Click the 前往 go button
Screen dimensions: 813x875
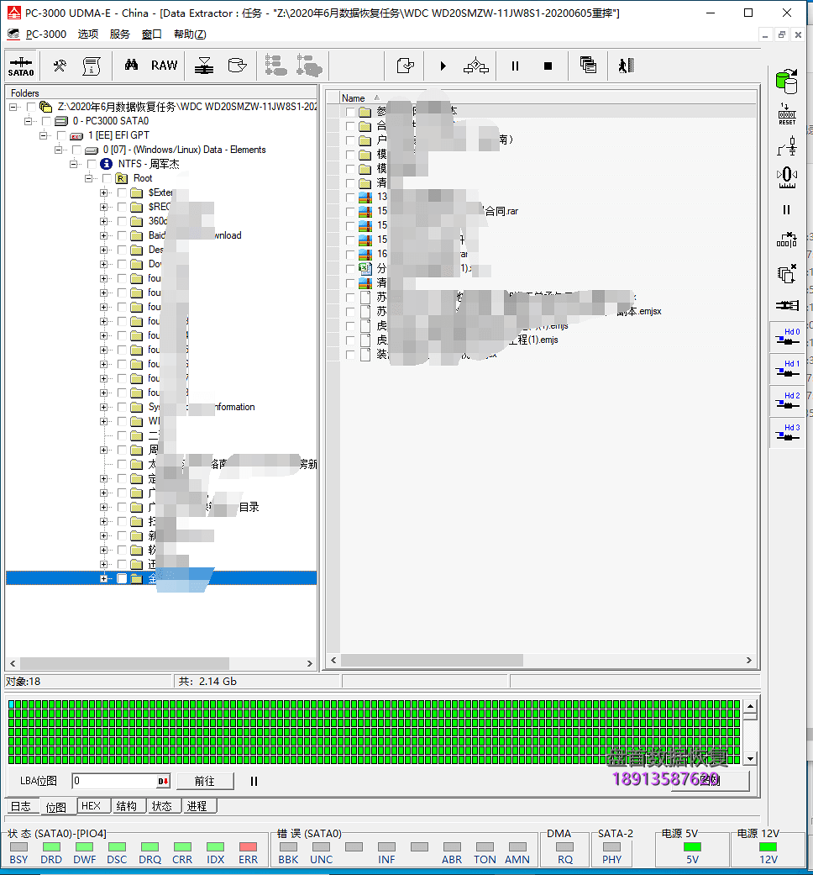[x=205, y=781]
